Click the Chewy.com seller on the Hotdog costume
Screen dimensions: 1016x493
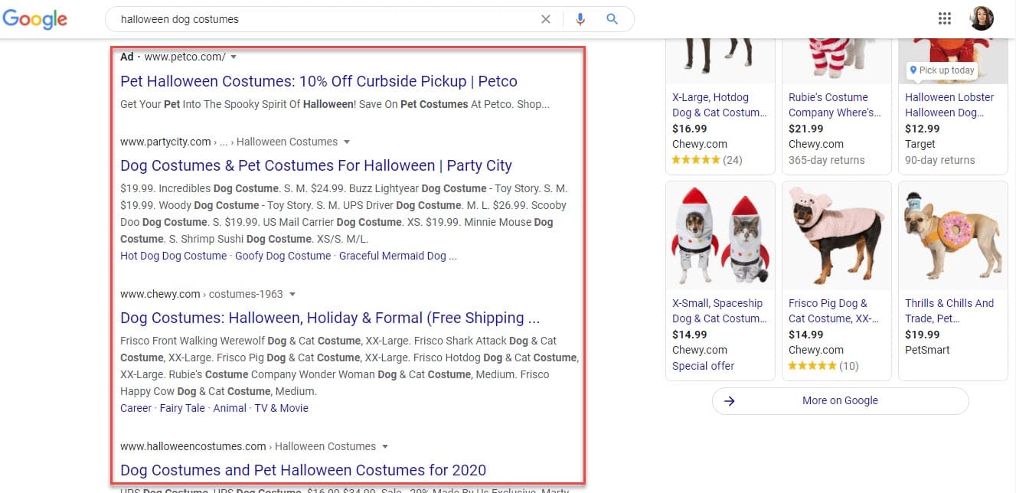coord(700,144)
